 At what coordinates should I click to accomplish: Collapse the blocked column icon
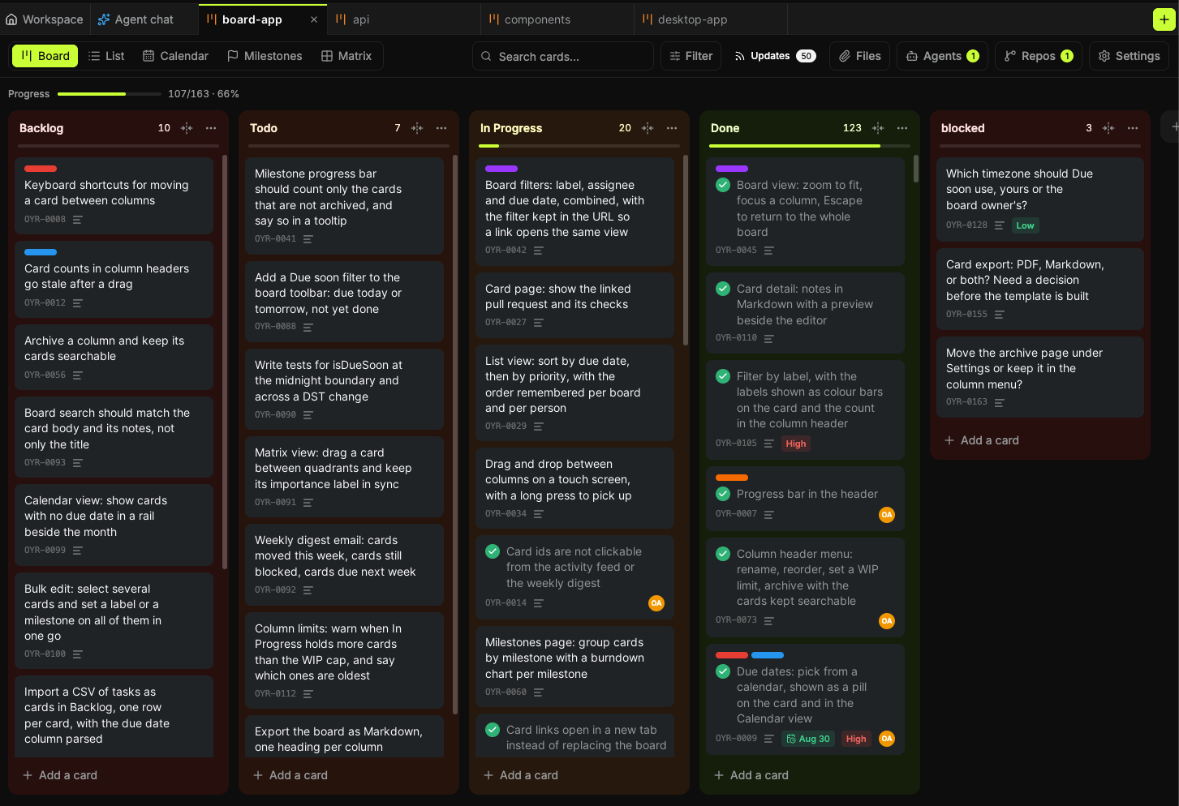[x=1108, y=128]
